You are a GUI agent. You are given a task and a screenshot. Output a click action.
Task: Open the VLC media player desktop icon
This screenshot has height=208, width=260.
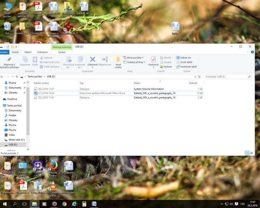(x=52, y=186)
